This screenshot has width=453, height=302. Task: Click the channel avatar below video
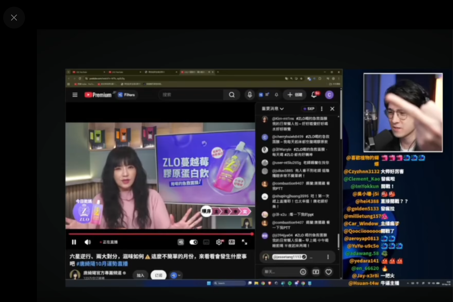pyautogui.click(x=75, y=275)
